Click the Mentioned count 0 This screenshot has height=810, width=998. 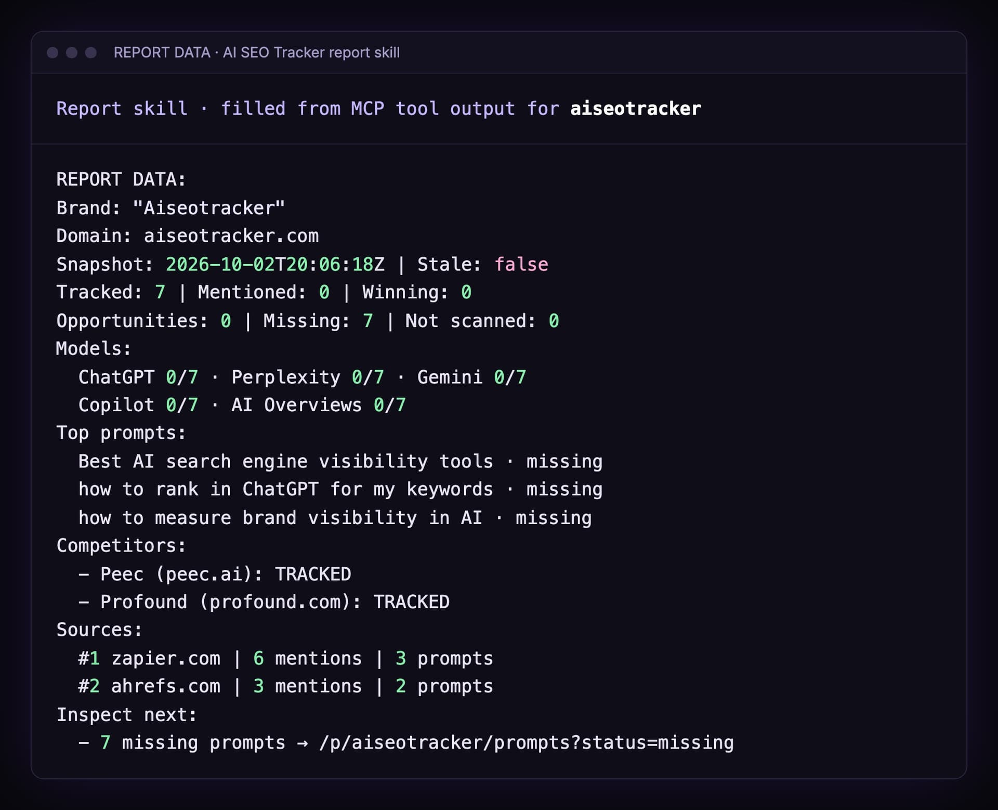(324, 292)
